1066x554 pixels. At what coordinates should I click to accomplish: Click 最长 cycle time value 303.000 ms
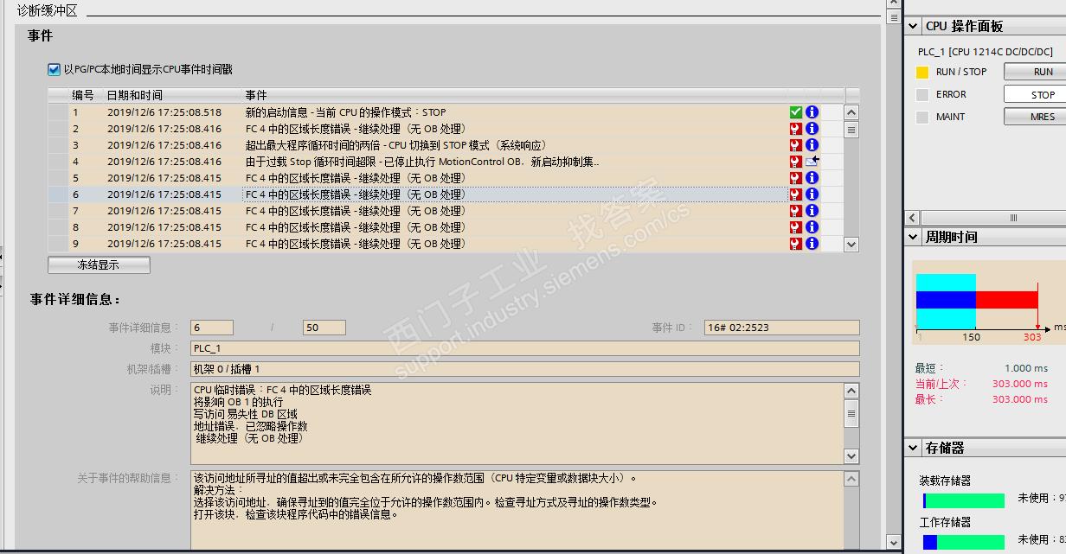pyautogui.click(x=1019, y=399)
